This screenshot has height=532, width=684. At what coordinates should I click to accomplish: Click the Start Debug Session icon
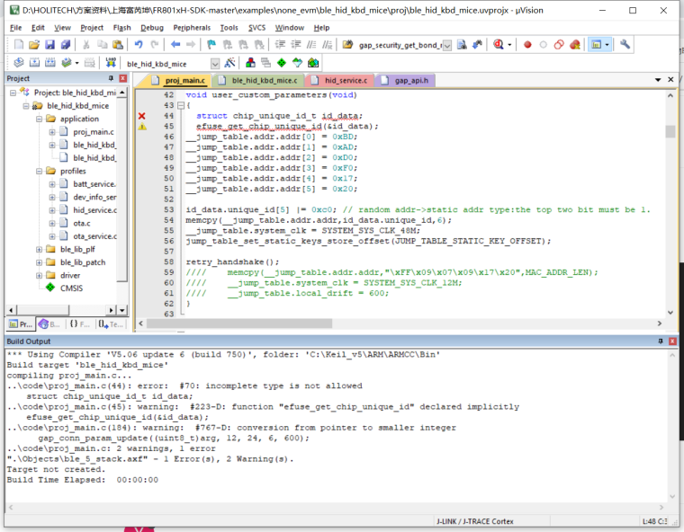(x=499, y=44)
